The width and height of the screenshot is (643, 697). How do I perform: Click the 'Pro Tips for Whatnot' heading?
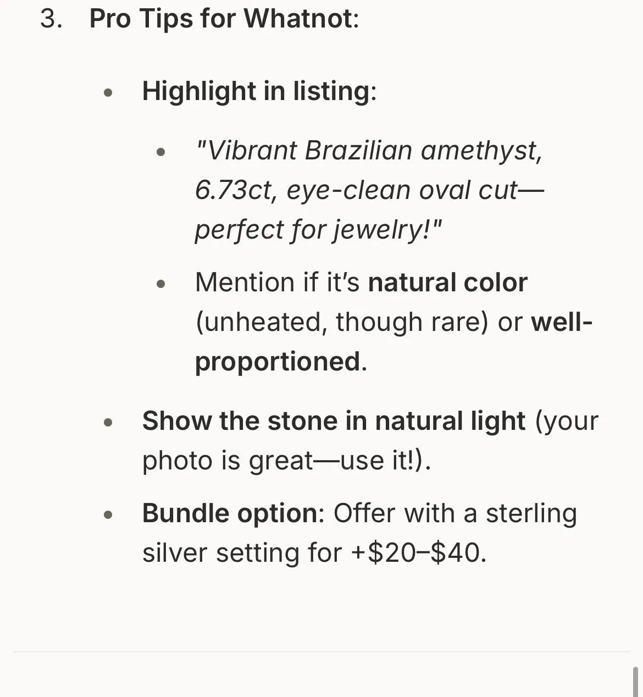[x=221, y=19]
